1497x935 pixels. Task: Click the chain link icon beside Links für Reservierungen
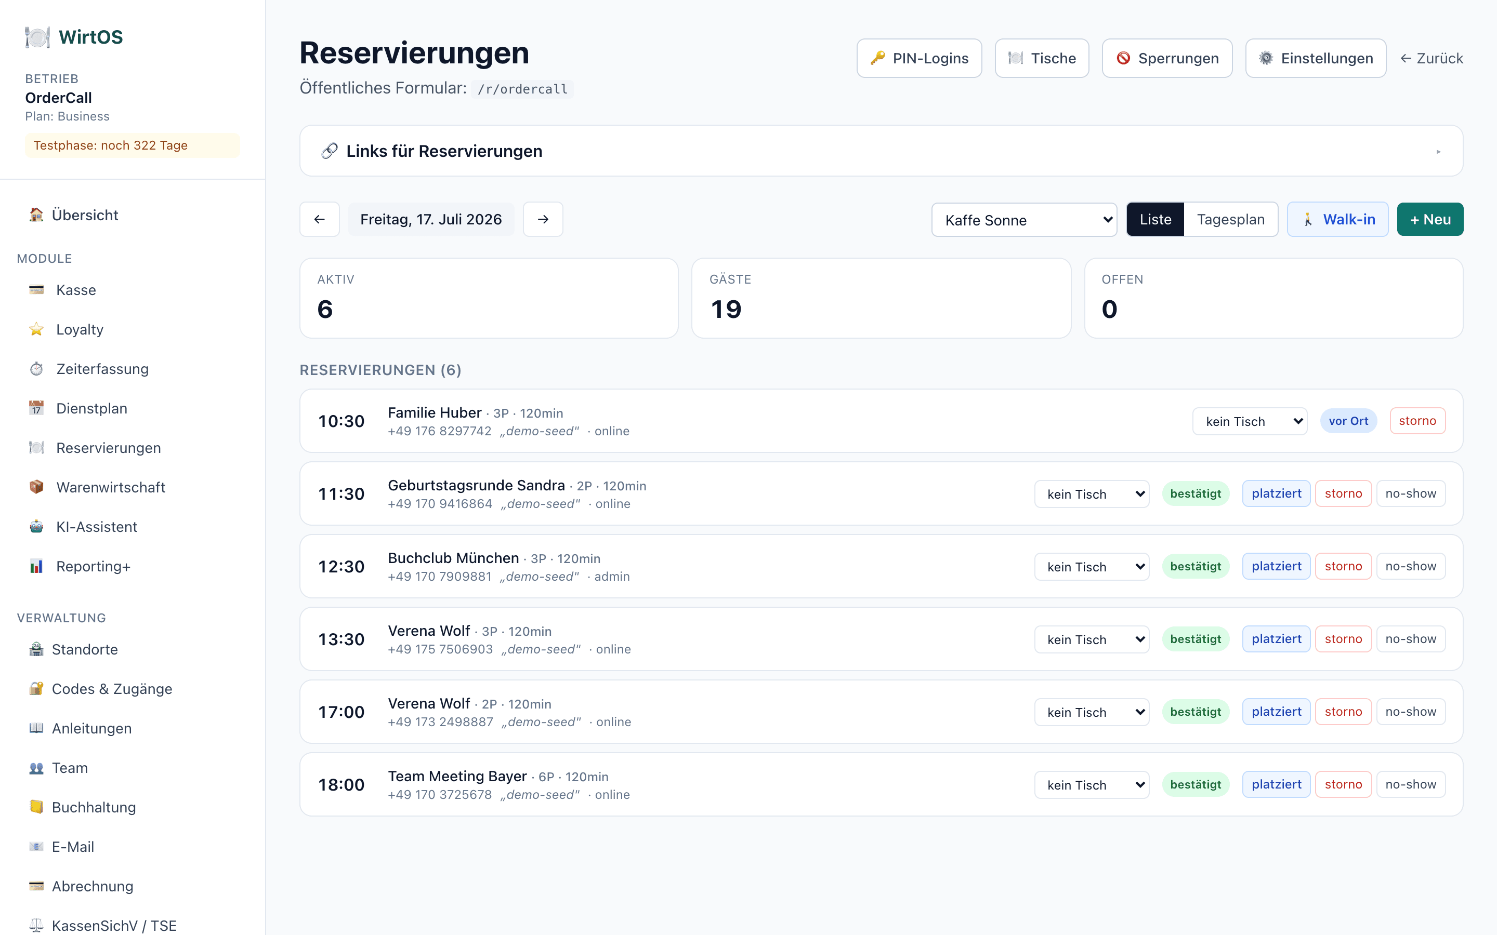click(x=329, y=151)
